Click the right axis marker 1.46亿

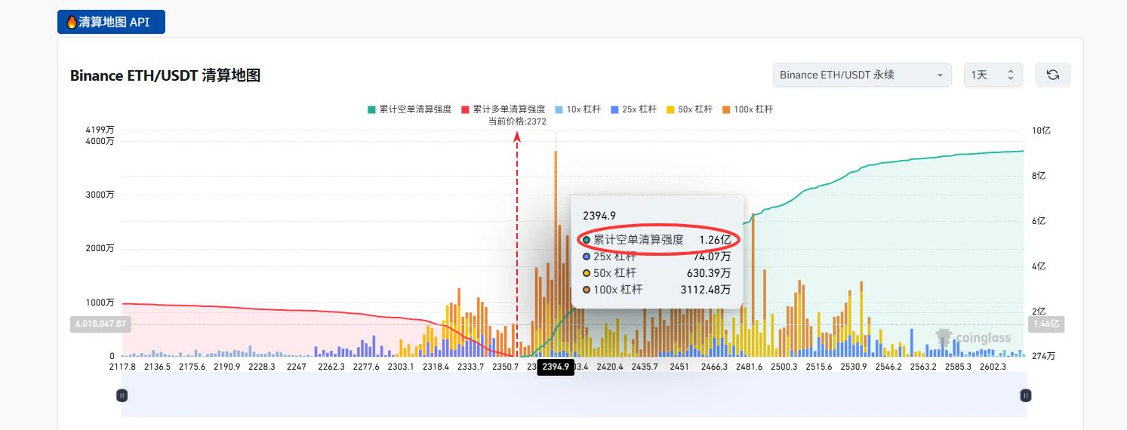click(x=1046, y=324)
